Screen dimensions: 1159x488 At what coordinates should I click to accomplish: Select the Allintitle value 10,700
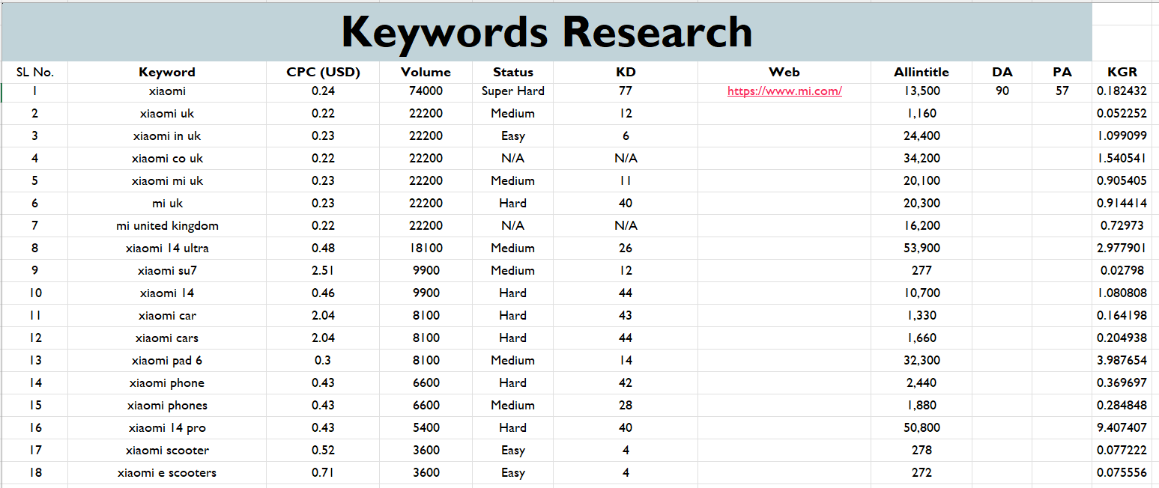pyautogui.click(x=922, y=293)
